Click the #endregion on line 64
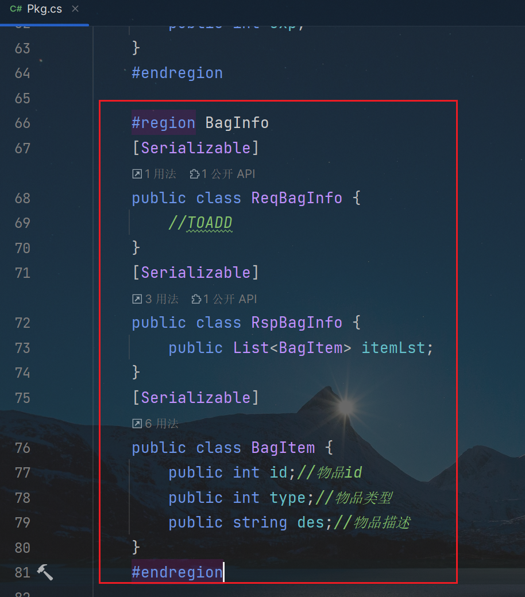The image size is (525, 597). tap(177, 73)
